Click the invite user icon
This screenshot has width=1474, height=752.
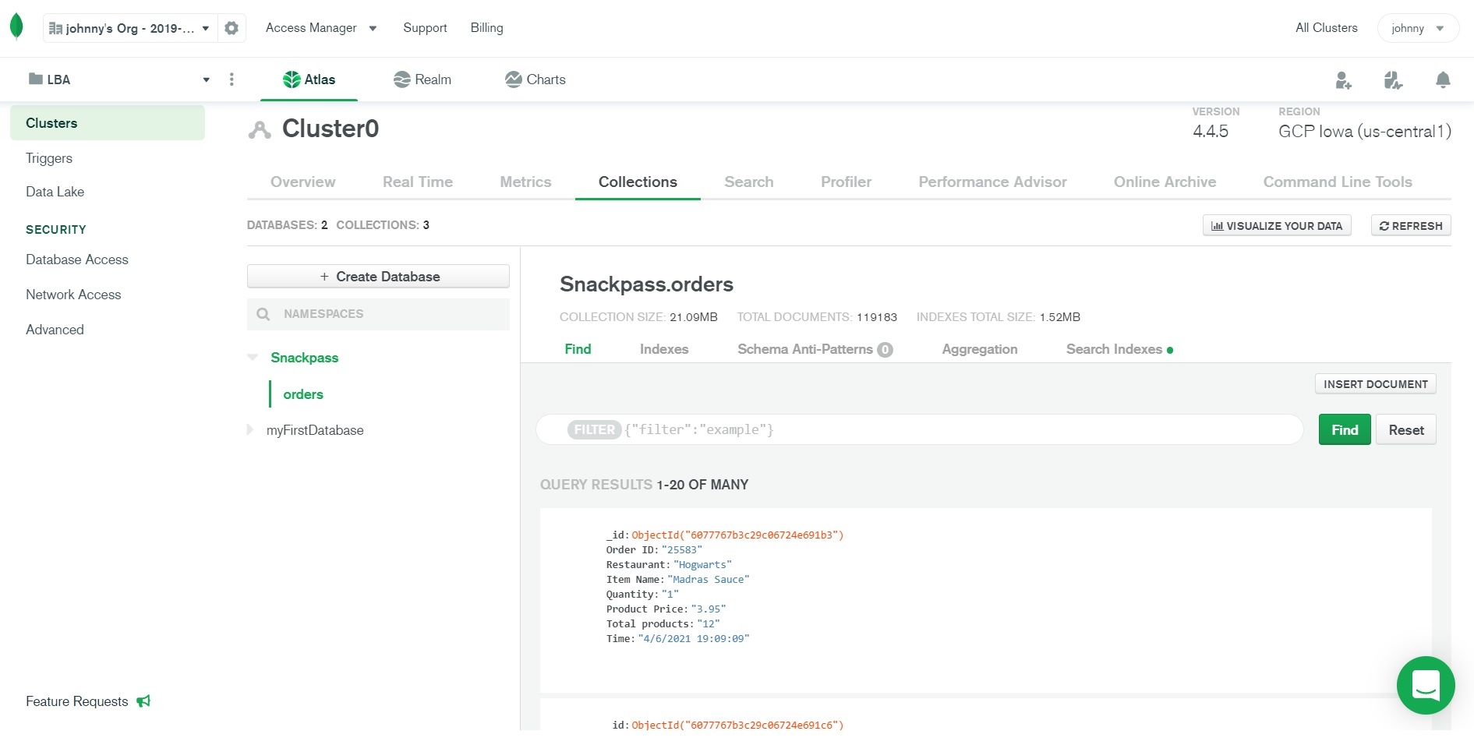point(1343,80)
